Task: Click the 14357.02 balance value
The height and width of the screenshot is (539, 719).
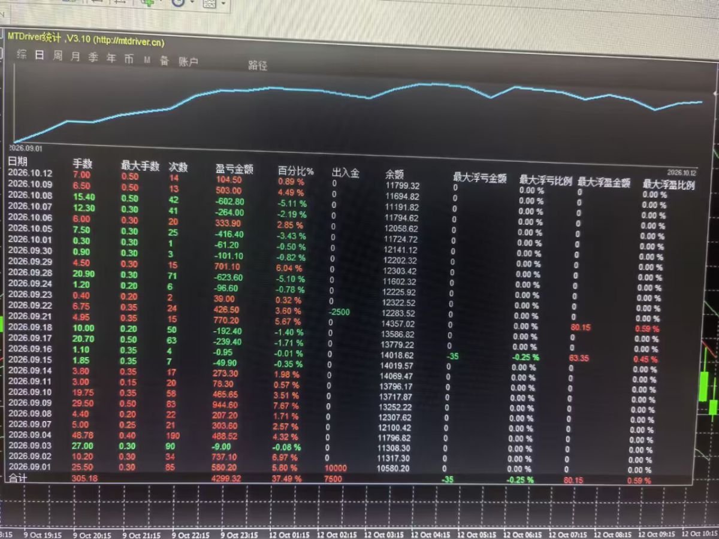Action: [x=397, y=323]
